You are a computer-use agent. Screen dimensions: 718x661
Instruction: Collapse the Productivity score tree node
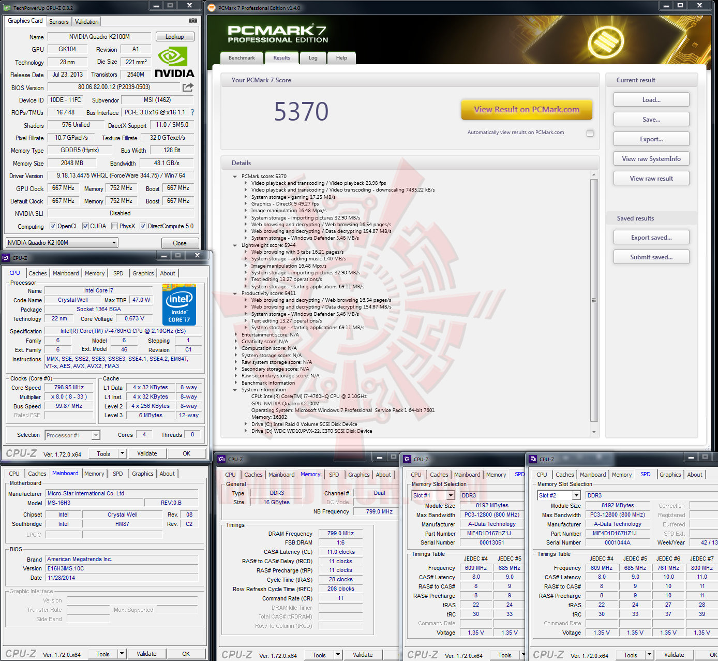[x=235, y=293]
